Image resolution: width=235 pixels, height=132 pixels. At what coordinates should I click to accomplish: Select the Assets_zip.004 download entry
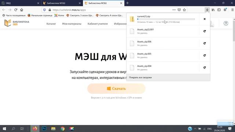tap(163, 67)
